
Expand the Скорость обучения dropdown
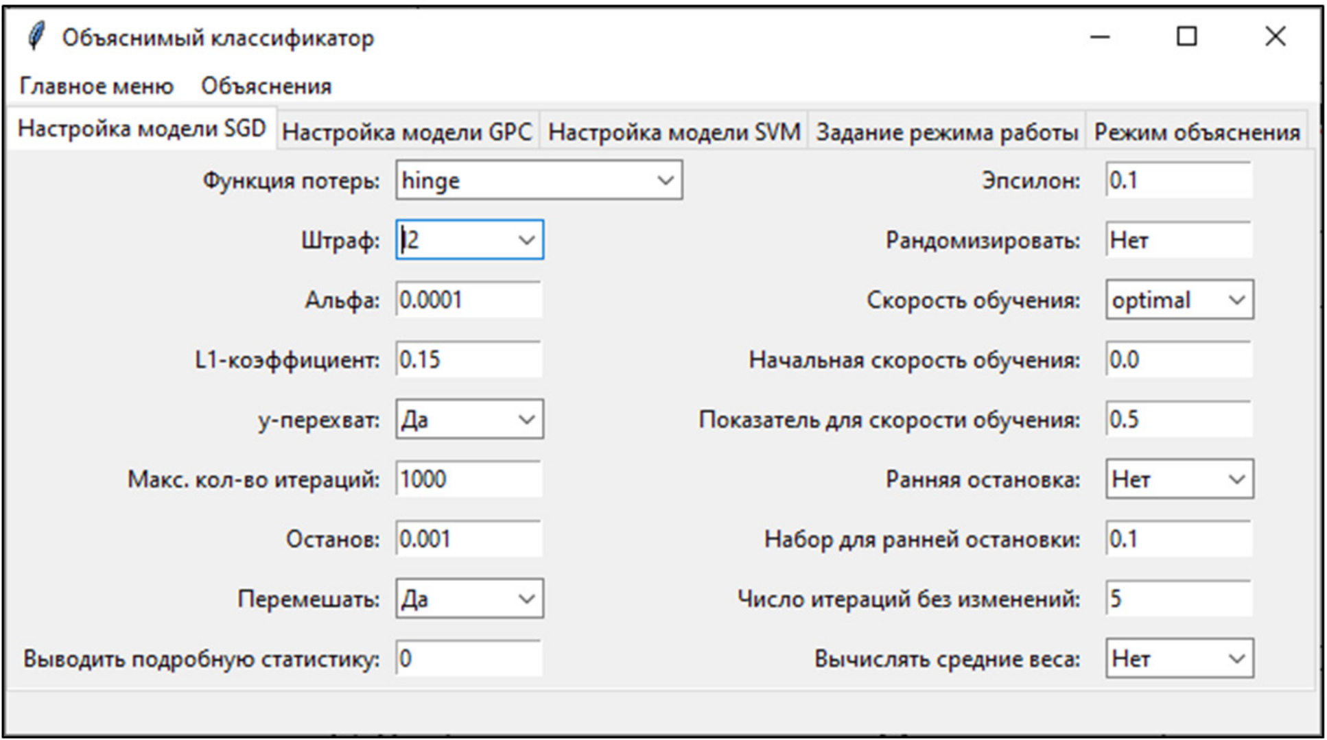coord(1236,300)
